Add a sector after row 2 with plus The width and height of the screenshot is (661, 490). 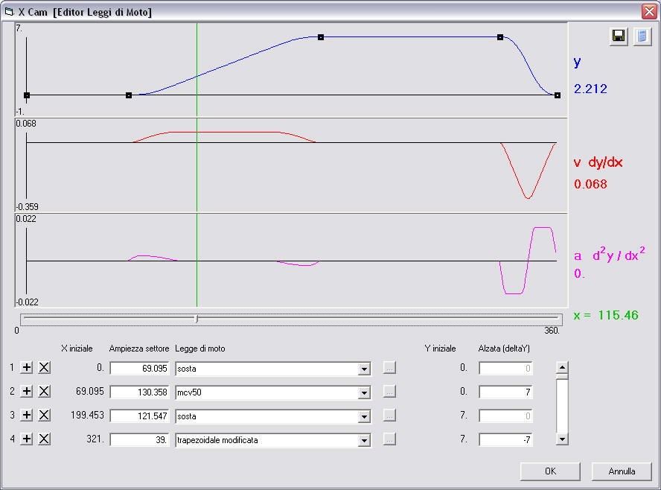click(x=27, y=391)
